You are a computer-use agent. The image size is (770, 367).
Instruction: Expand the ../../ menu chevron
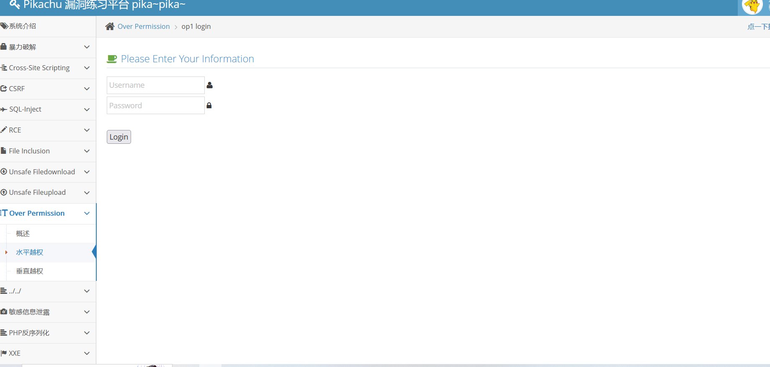click(x=87, y=291)
